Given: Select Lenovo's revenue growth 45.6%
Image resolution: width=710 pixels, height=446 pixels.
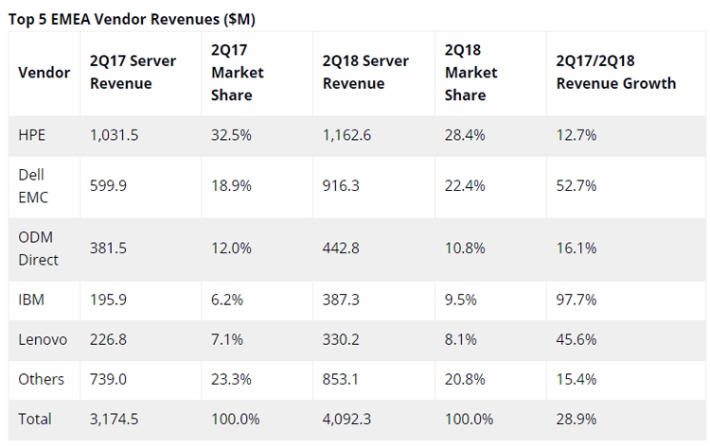Looking at the screenshot, I should (576, 339).
